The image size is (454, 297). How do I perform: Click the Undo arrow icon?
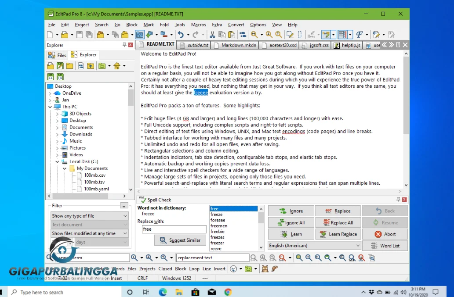tap(181, 35)
